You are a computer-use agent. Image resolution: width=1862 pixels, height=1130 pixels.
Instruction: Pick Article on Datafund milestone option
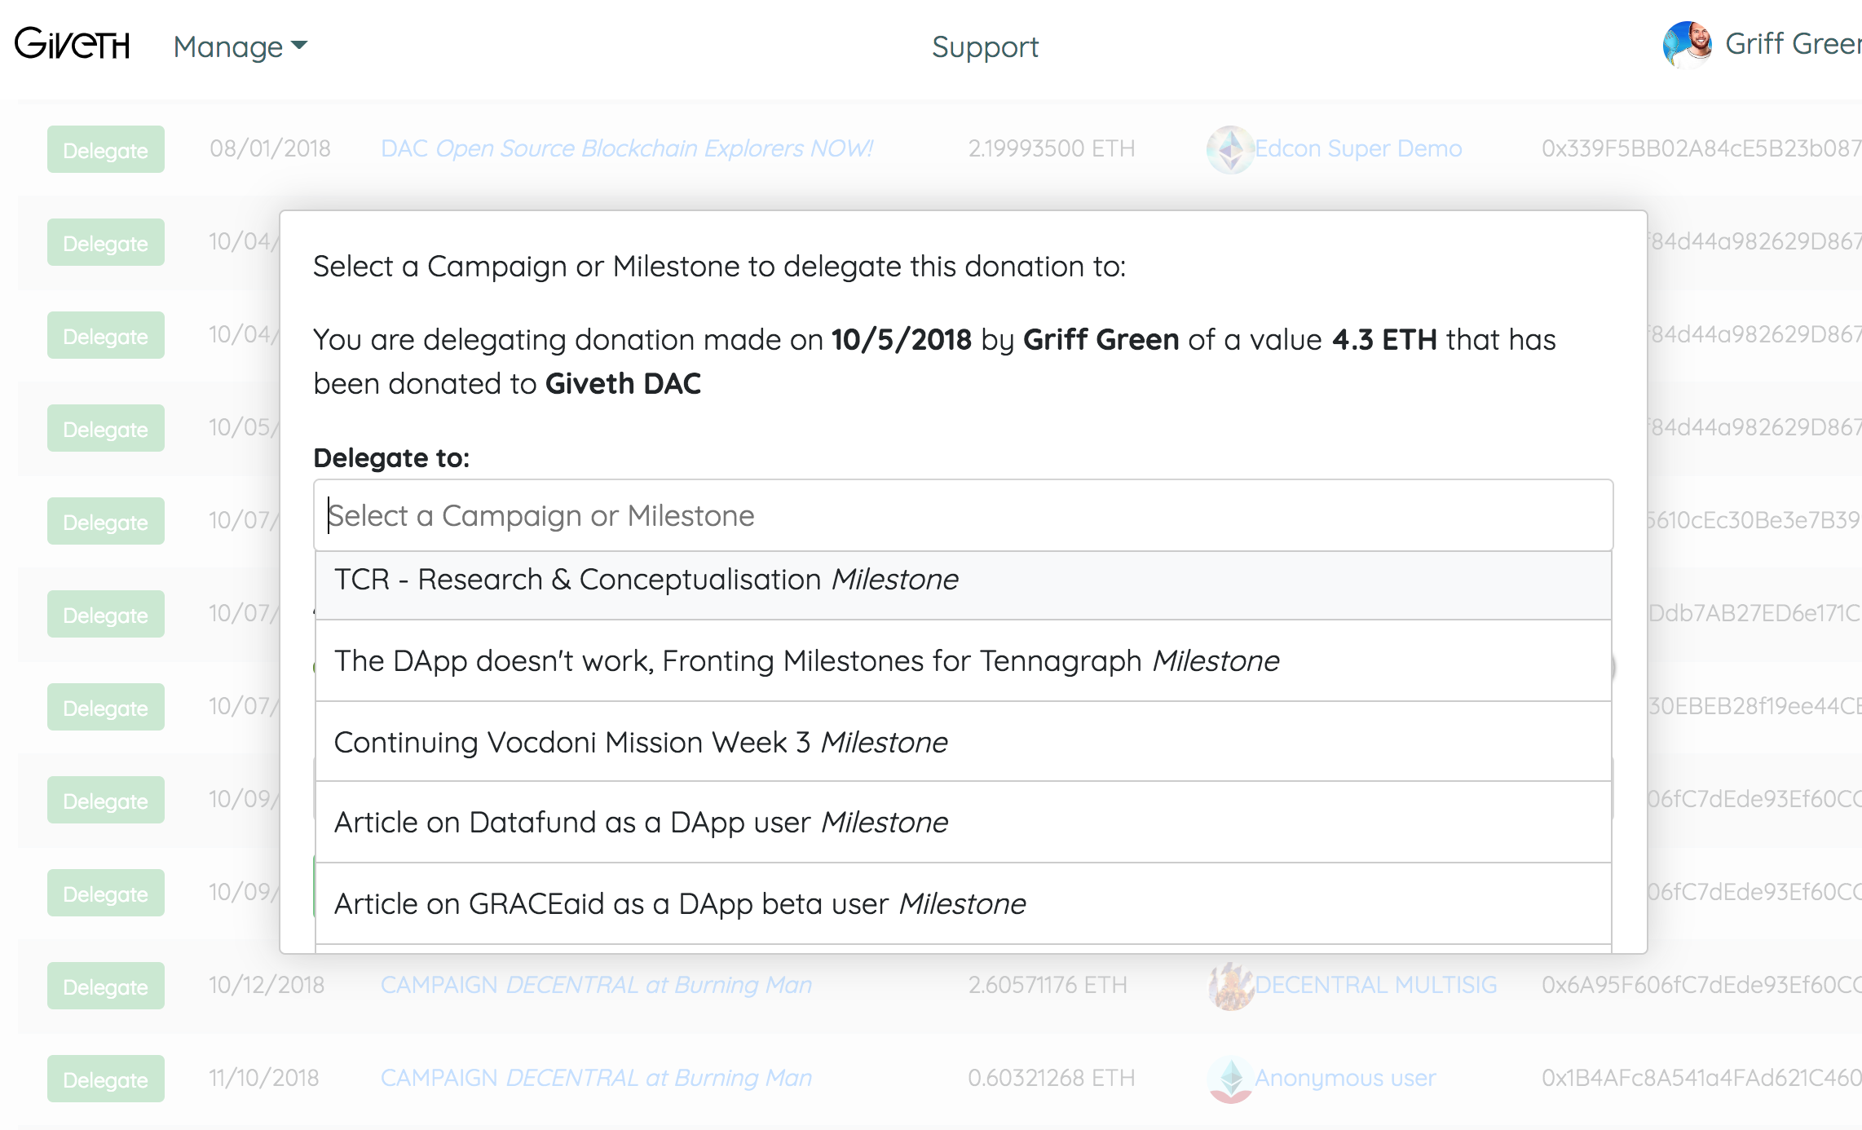[x=963, y=823]
